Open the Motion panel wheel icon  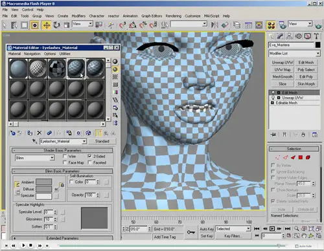click(x=299, y=36)
